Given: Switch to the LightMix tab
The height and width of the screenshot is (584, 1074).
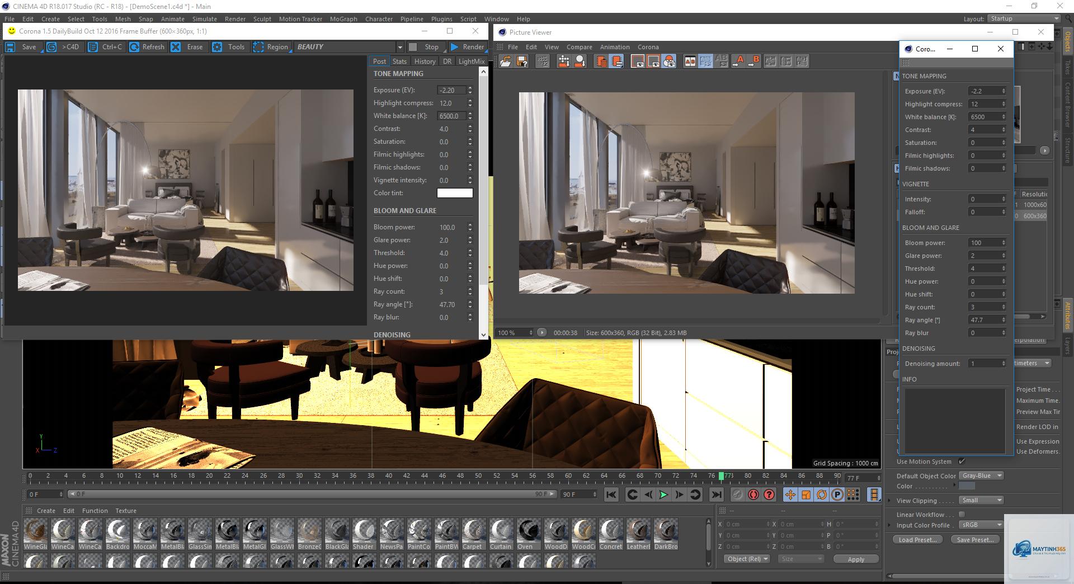Looking at the screenshot, I should pos(471,62).
